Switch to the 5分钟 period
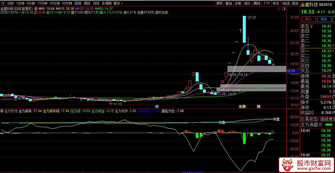The image size is (335, 173). coord(31,3)
